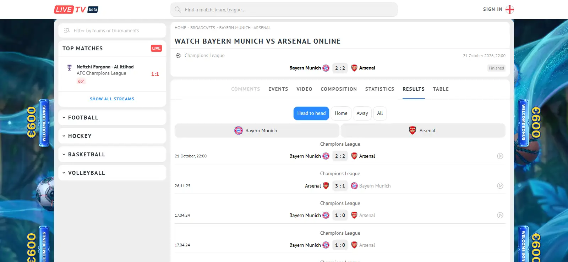
Task: Click the England flag language icon
Action: (510, 10)
